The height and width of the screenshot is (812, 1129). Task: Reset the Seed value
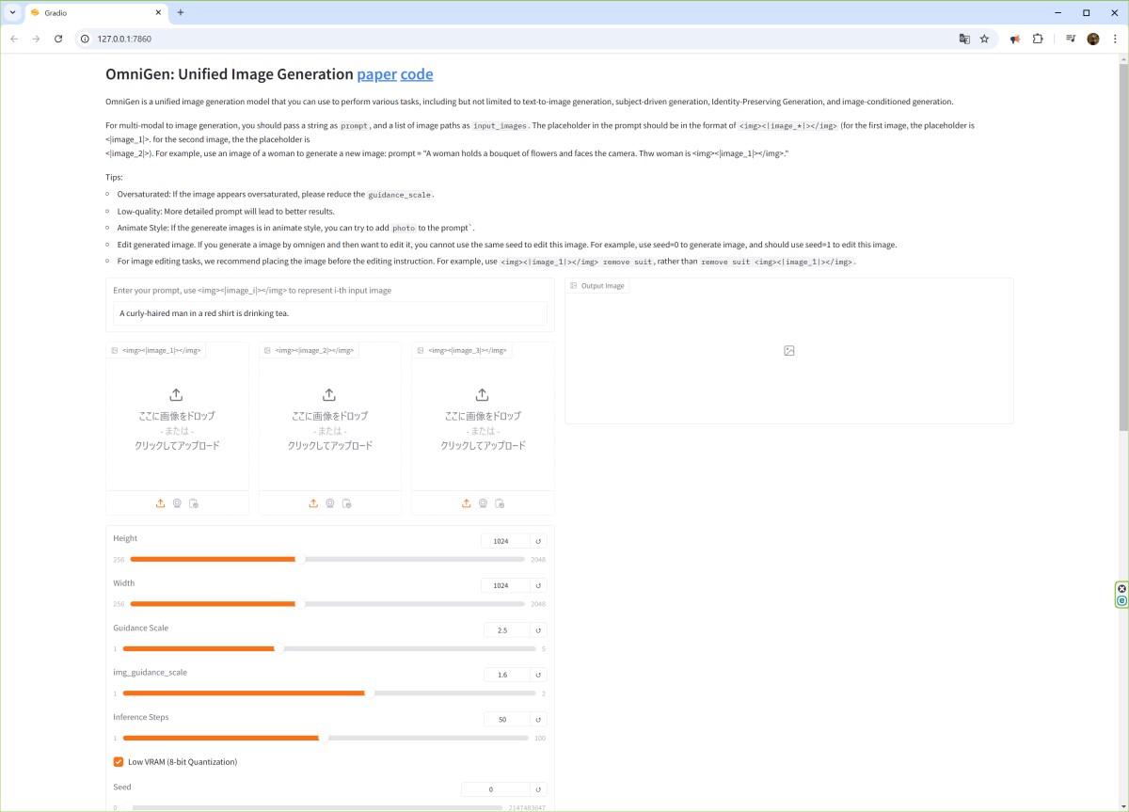[x=538, y=789]
